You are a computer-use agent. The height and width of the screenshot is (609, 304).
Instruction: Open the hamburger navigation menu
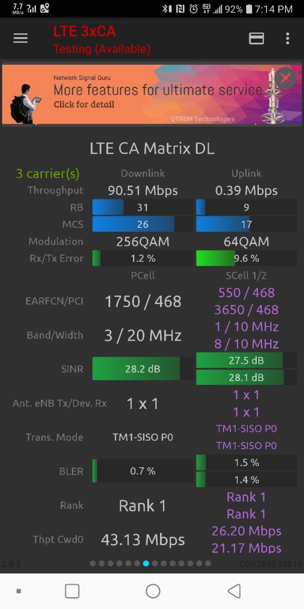point(20,39)
